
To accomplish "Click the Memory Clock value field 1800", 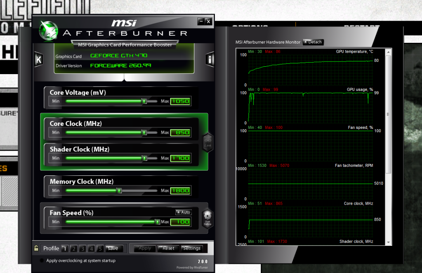I will (181, 191).
